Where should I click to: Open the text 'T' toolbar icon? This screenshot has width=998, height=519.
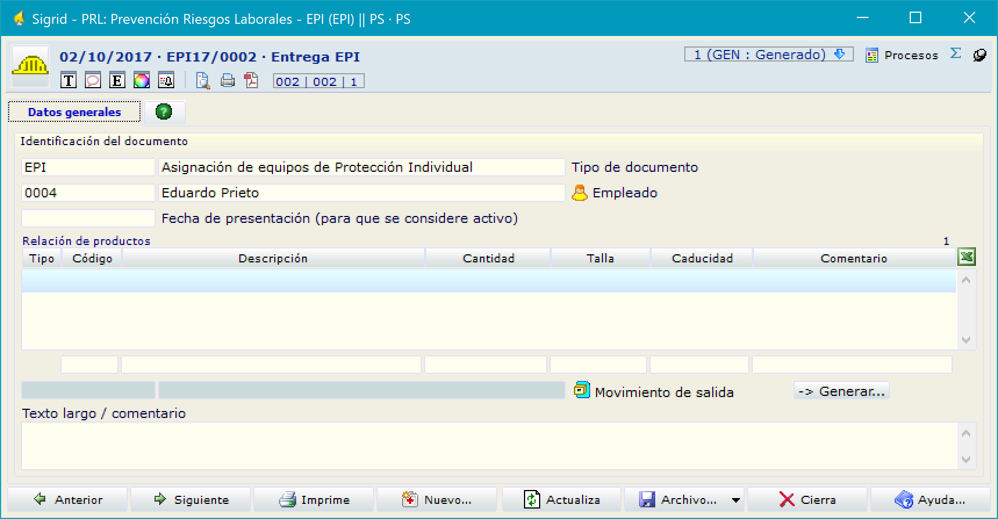click(69, 81)
